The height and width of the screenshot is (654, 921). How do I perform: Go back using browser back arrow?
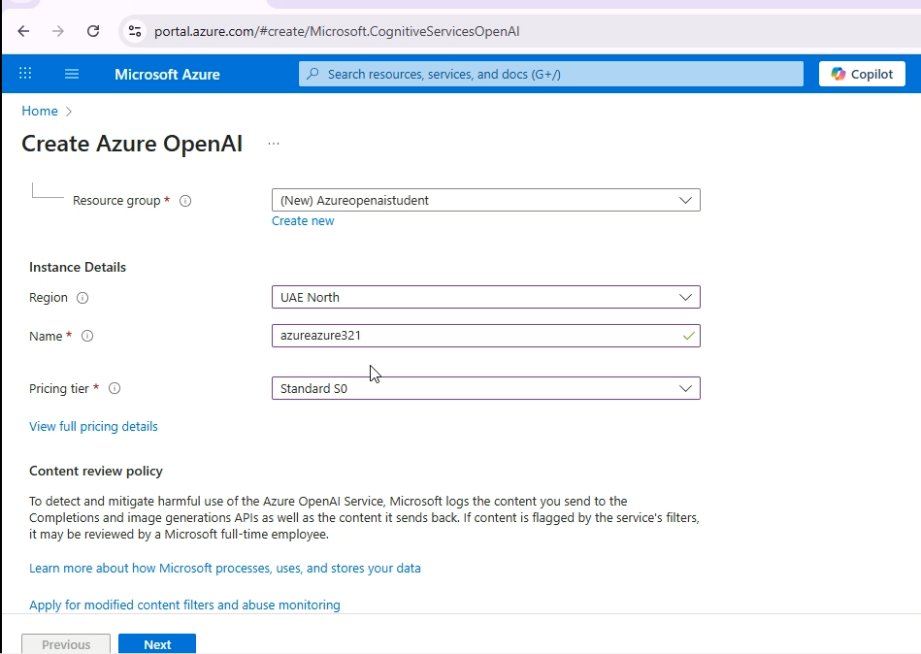23,31
